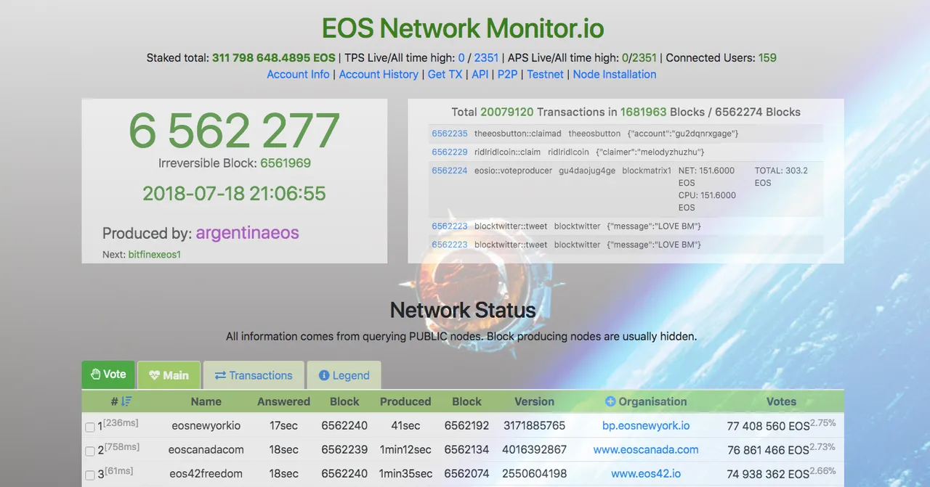Click staked total 311 798 648.4895 EOS

click(x=274, y=57)
